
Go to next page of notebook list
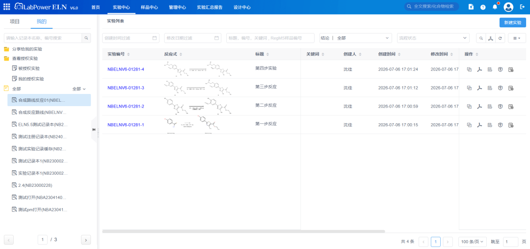(x=86, y=240)
